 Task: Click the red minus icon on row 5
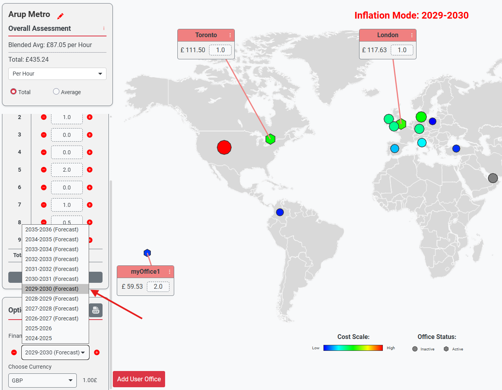tap(44, 170)
